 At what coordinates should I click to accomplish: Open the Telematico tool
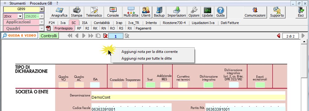[x=94, y=12]
